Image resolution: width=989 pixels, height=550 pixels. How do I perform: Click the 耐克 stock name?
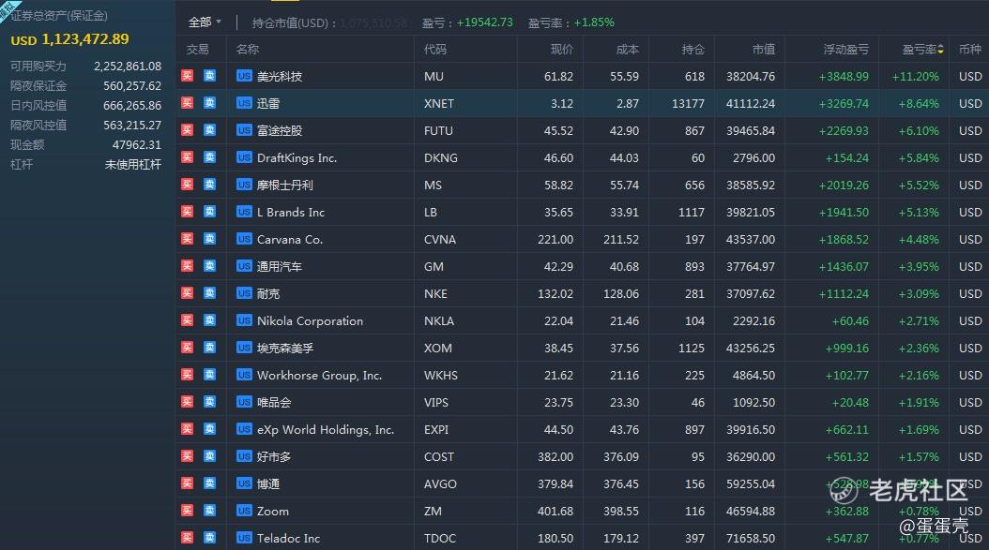[268, 293]
